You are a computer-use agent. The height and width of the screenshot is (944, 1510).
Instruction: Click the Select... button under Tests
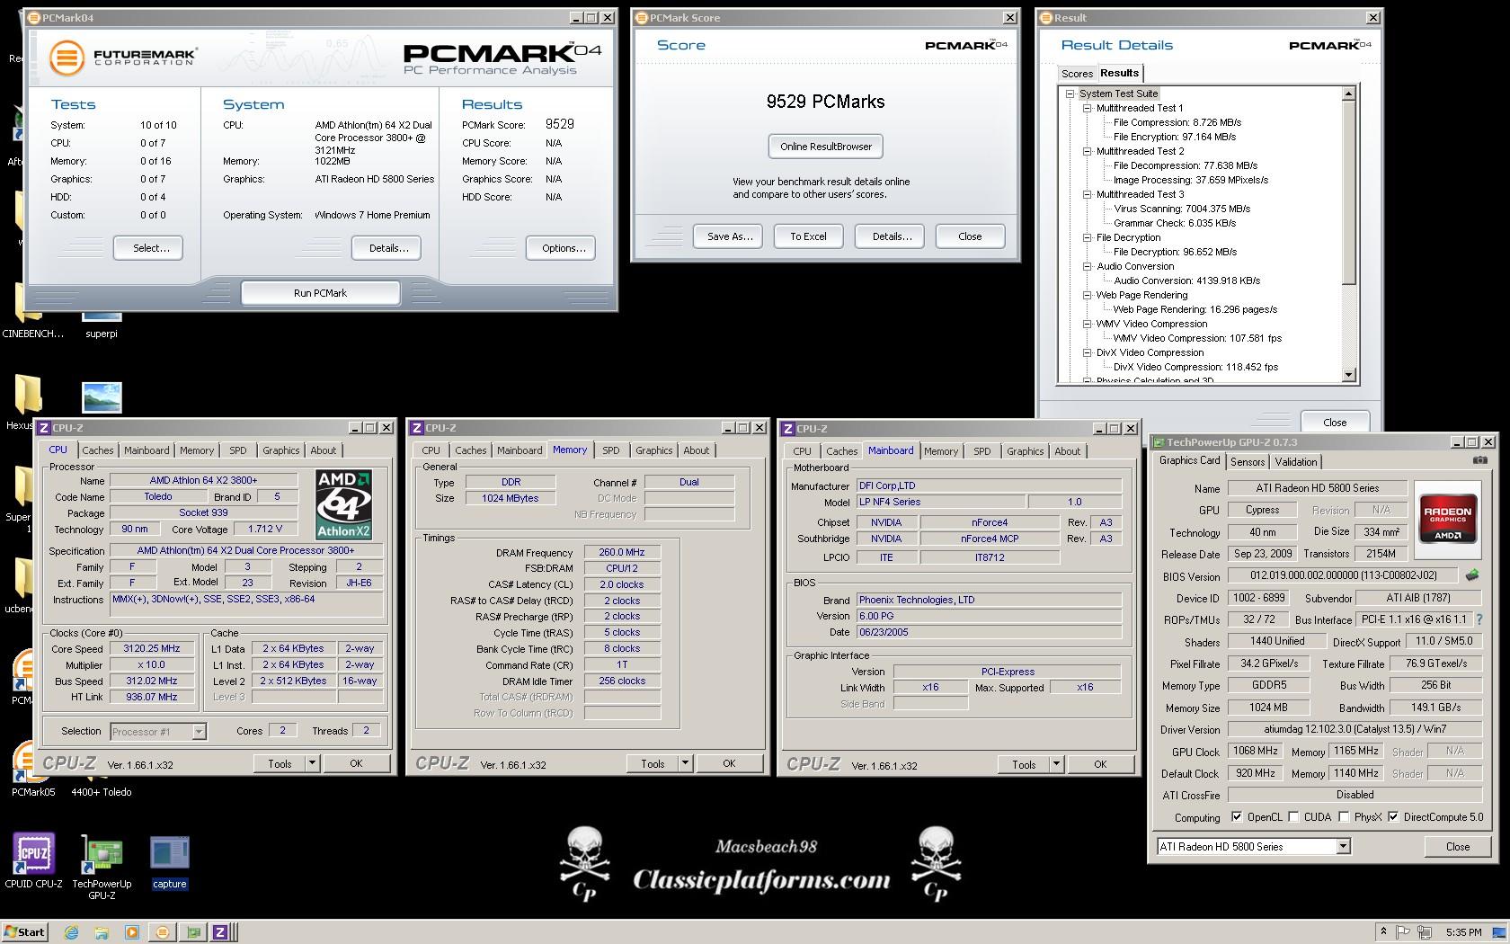coord(151,248)
